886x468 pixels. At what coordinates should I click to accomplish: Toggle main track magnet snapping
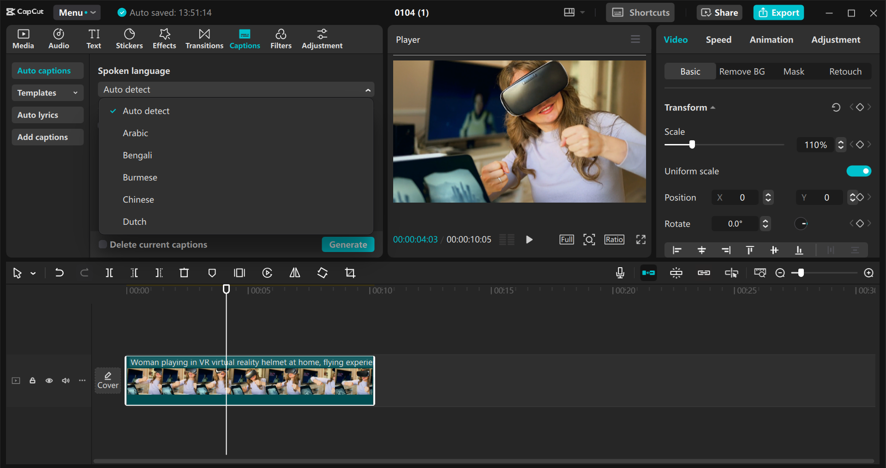coord(648,273)
